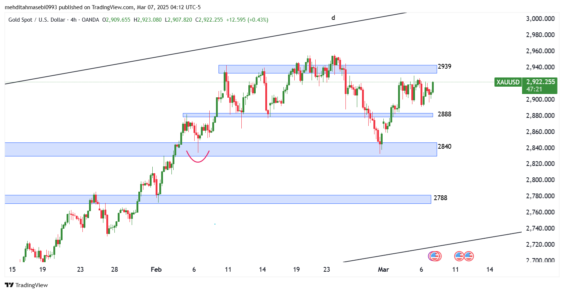Select the 2788 blue zone rectangle
The height and width of the screenshot is (293, 564).
(218, 199)
